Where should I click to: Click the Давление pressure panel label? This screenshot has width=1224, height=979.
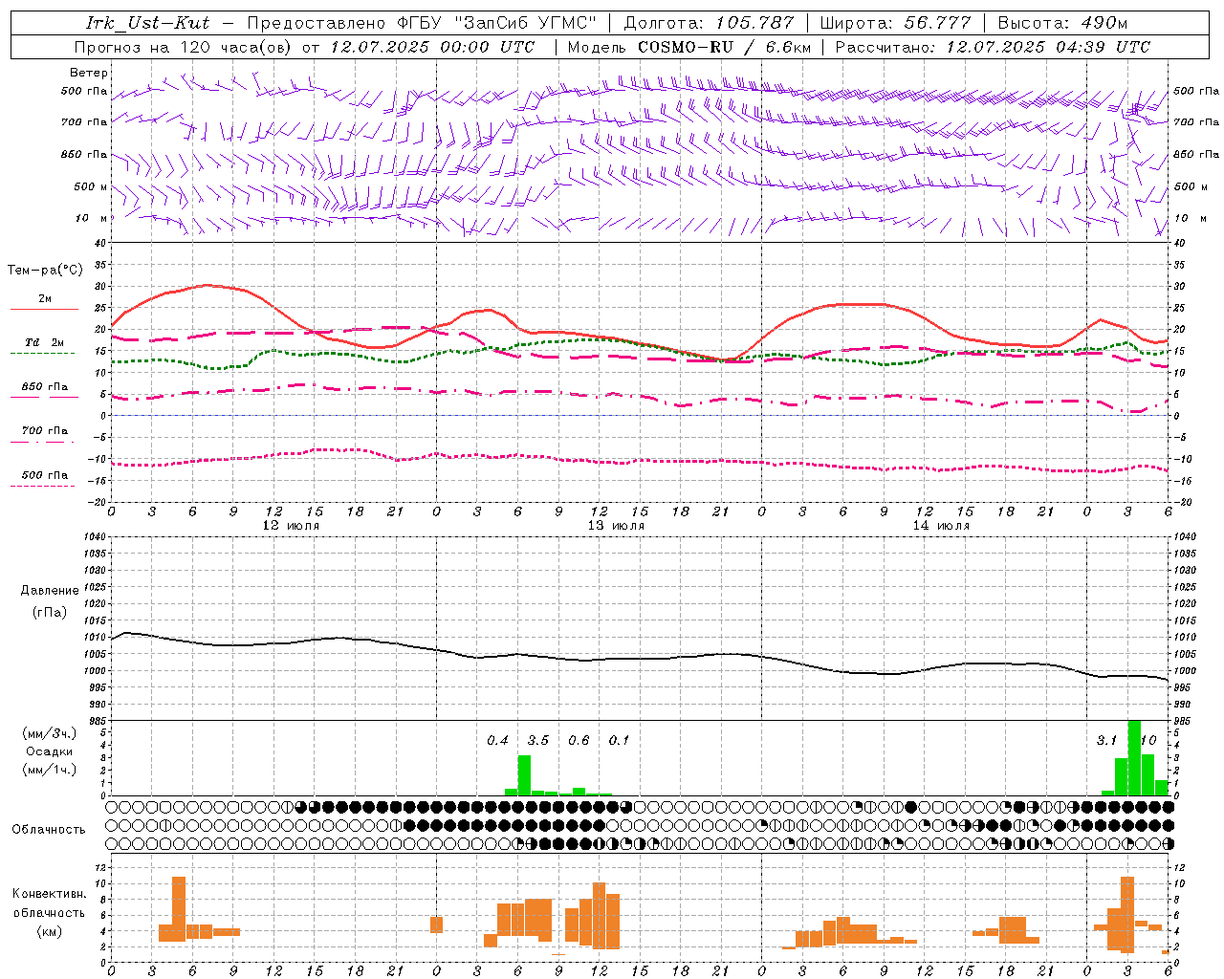[x=50, y=591]
